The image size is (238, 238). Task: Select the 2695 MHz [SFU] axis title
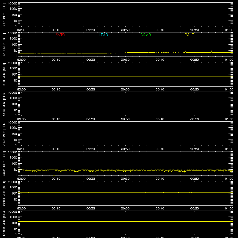(x=4, y=134)
